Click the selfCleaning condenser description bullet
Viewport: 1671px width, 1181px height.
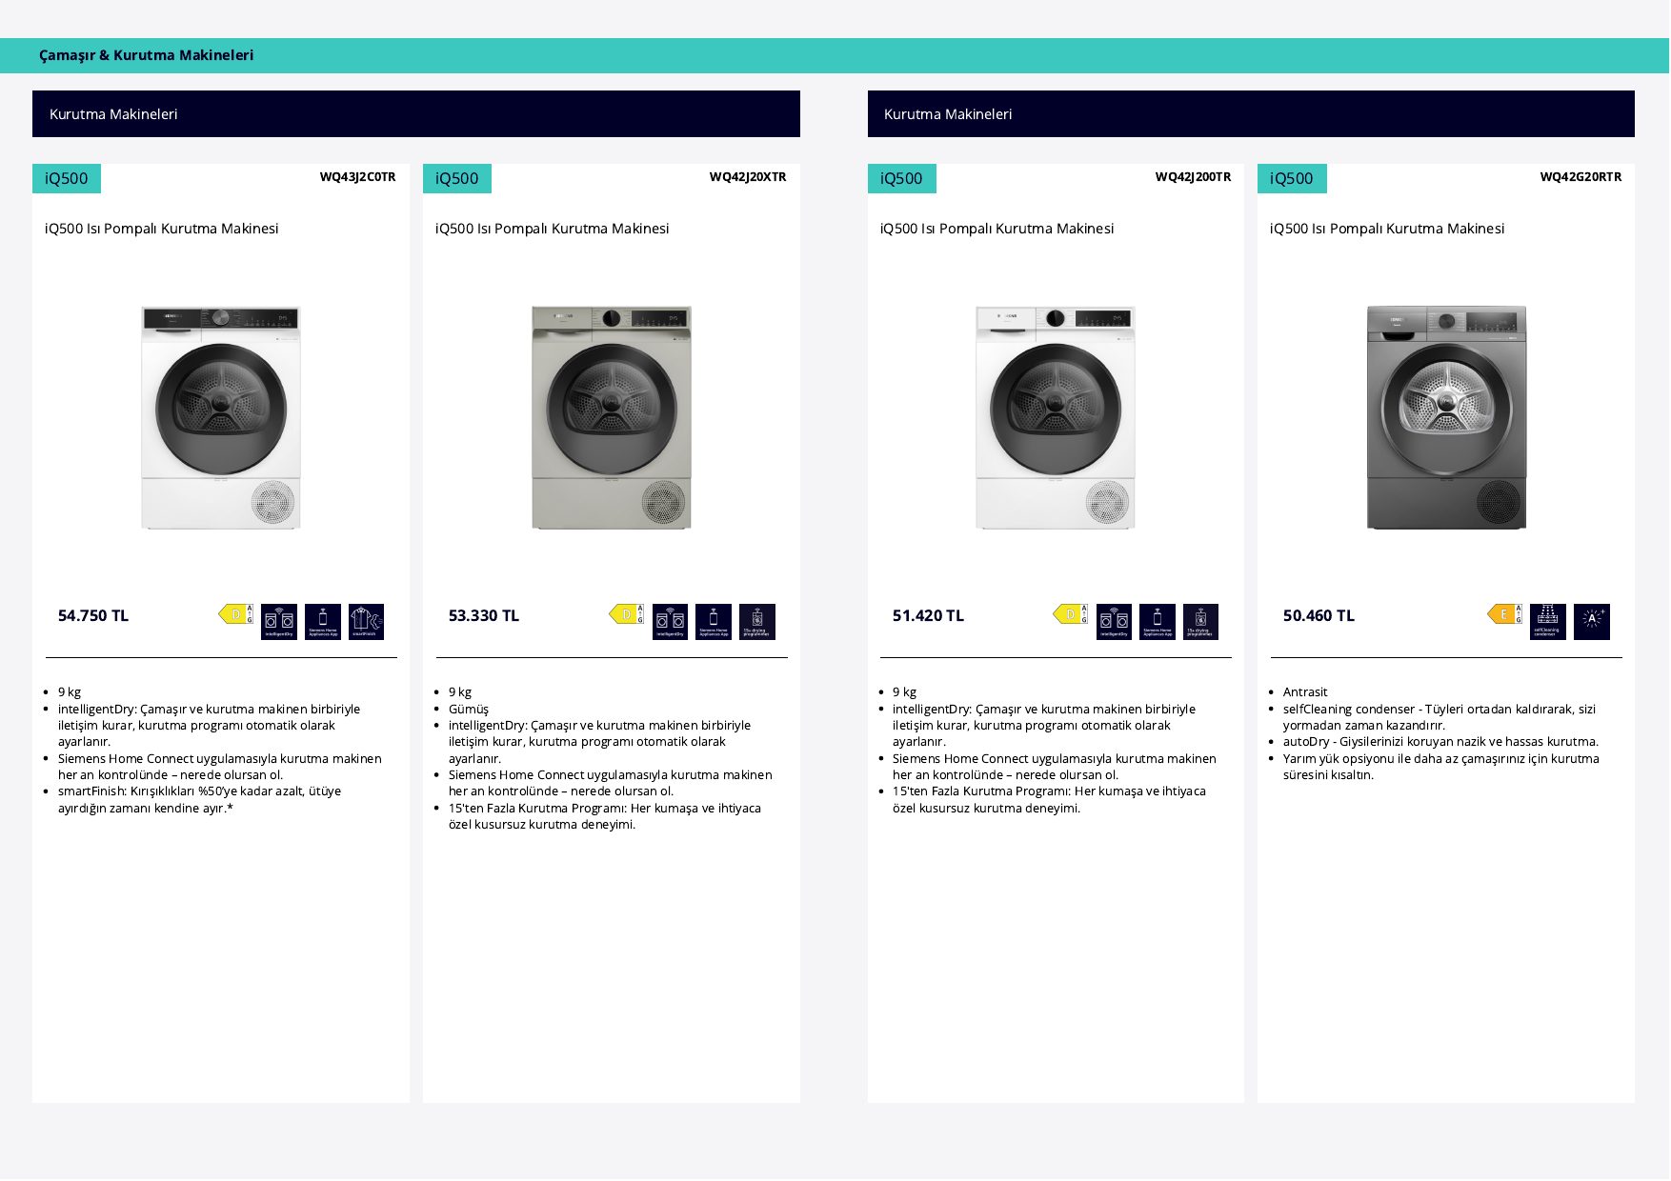tap(1439, 717)
